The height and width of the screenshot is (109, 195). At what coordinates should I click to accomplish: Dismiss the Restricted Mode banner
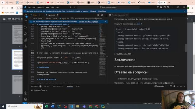click(184, 11)
